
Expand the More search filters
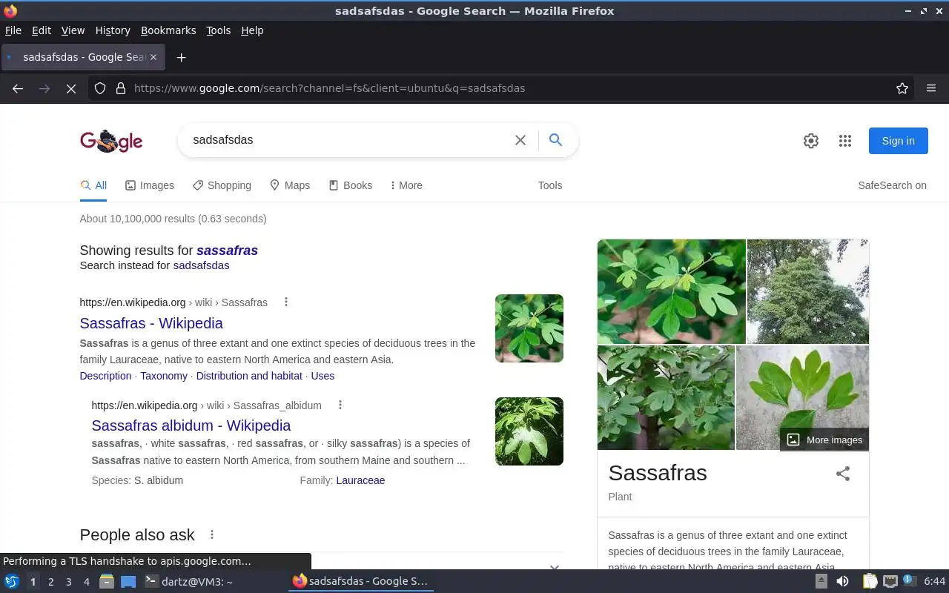click(406, 185)
